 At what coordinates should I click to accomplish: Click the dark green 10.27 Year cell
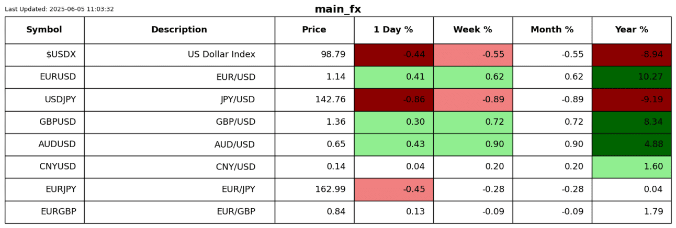click(x=632, y=77)
